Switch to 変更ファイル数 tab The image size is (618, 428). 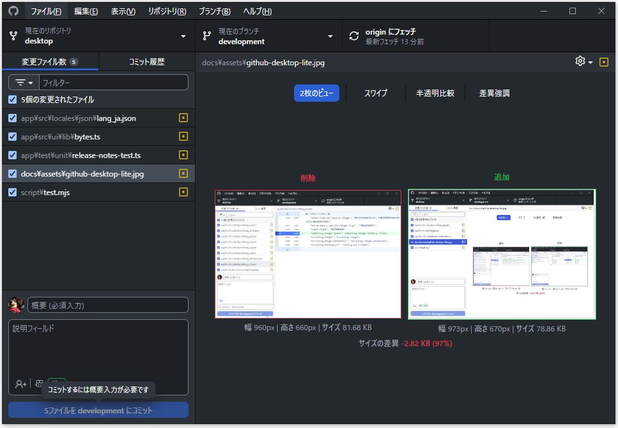50,61
